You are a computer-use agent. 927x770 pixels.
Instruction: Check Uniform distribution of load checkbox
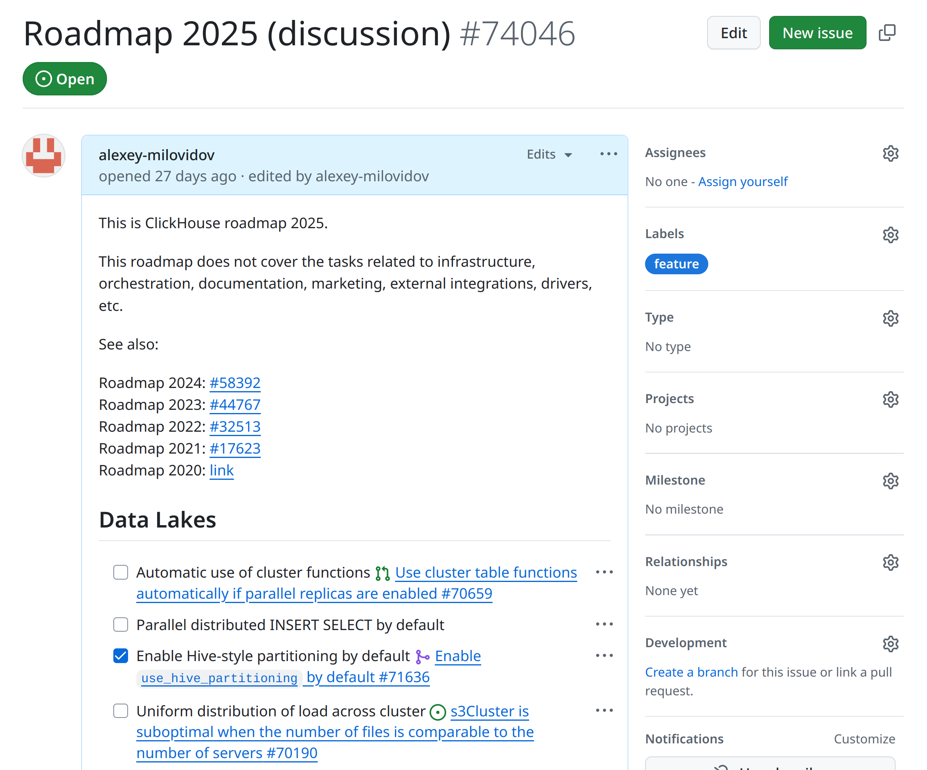[120, 710]
